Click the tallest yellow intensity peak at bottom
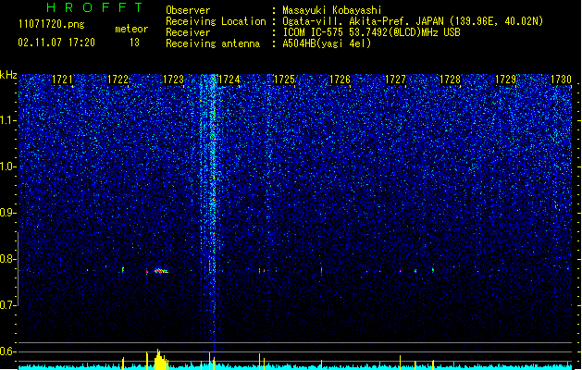Viewport: 582px width, 370px height. click(x=159, y=359)
